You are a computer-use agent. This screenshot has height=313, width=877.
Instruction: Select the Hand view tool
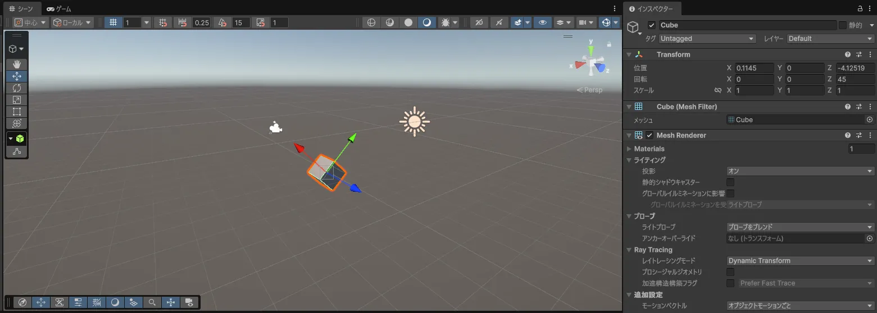click(17, 65)
